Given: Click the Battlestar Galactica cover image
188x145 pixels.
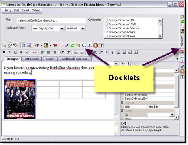Looking at the screenshot, I should click(x=20, y=99).
